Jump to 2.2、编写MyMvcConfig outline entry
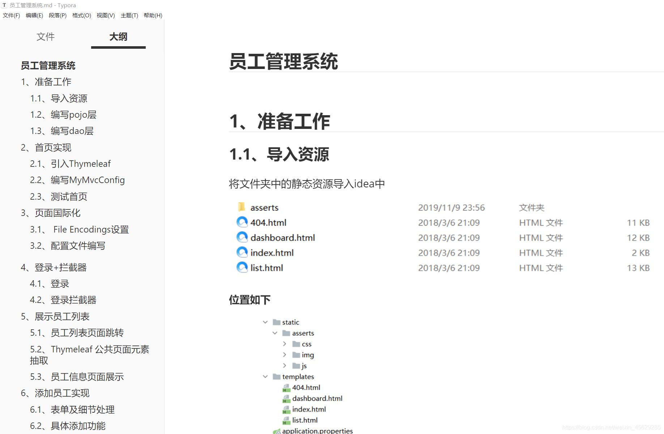This screenshot has height=434, width=664. [77, 180]
